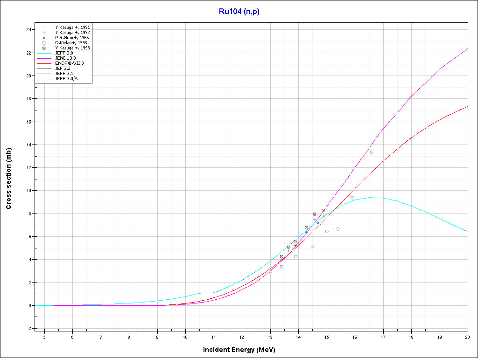Select the red ENDF/B-VII.0 legend line swatch
This screenshot has height=358, width=478.
click(x=44, y=63)
